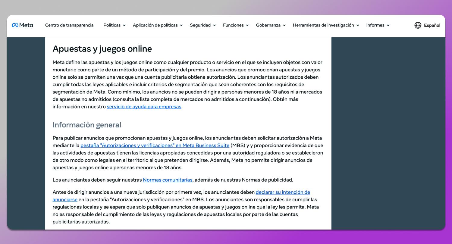Viewport: 452px width, 244px height.
Task: Change language via the Español button
Action: coord(432,25)
